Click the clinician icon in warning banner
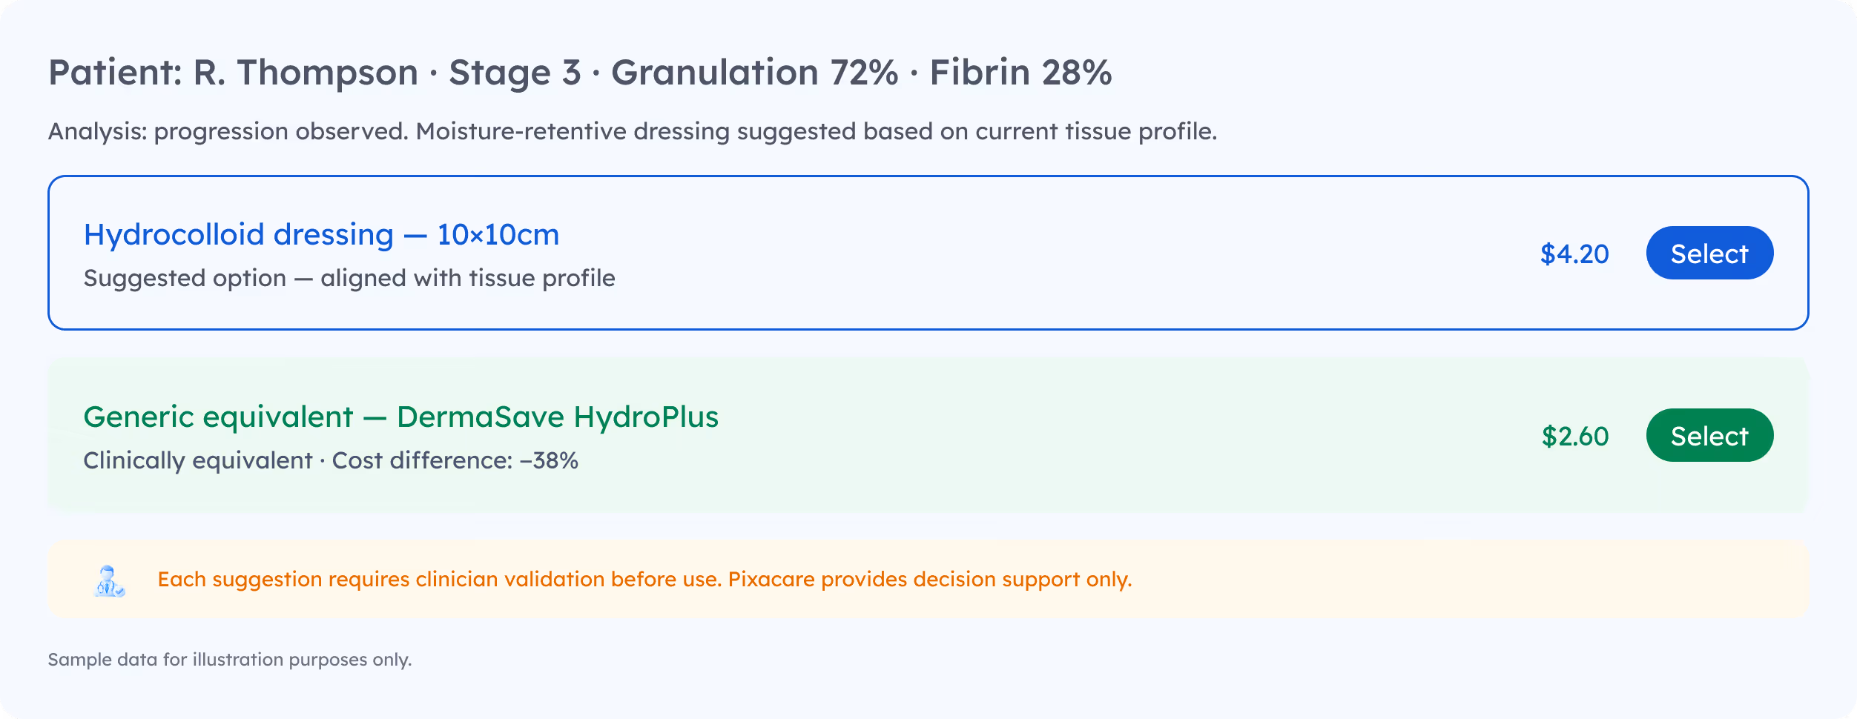Viewport: 1857px width, 719px height. pos(110,580)
